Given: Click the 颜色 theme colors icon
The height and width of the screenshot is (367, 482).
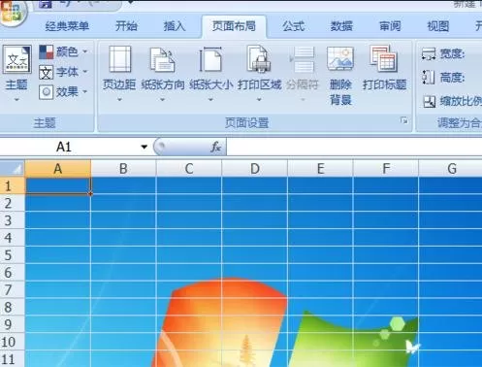Looking at the screenshot, I should point(46,51).
